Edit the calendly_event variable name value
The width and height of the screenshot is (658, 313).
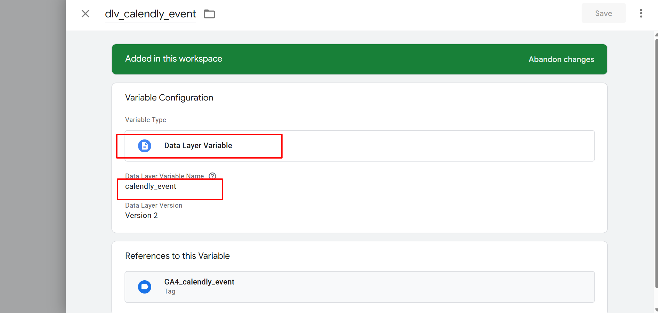click(151, 186)
